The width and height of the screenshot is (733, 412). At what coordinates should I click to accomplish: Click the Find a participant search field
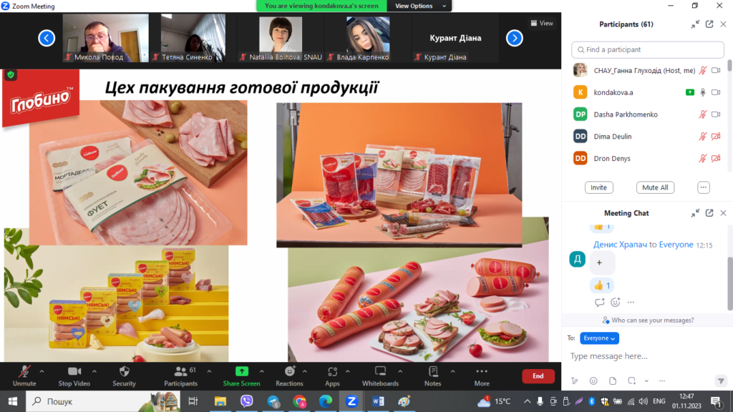(647, 50)
